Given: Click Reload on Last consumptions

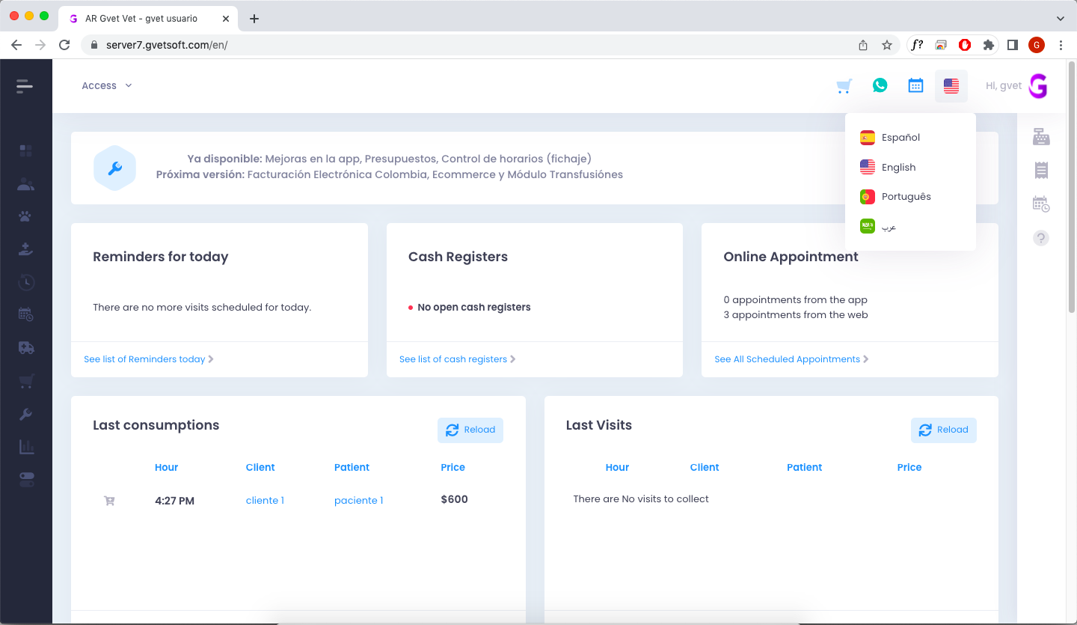Looking at the screenshot, I should click(x=470, y=430).
